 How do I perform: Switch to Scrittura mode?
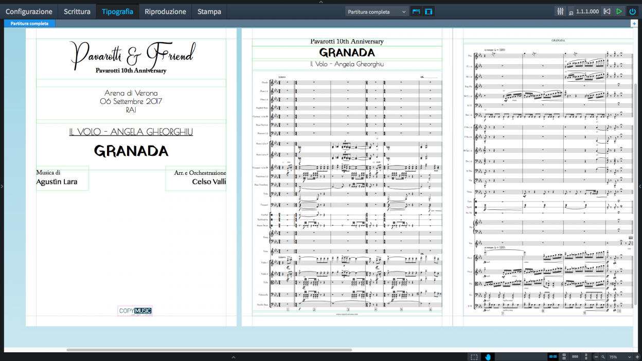coord(77,11)
